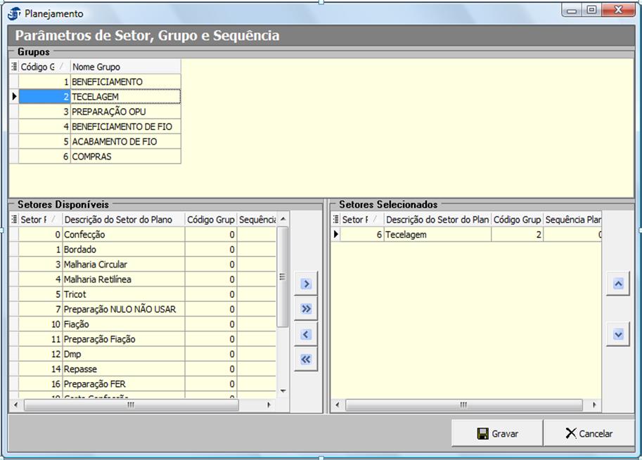Image resolution: width=642 pixels, height=460 pixels.
Task: Sort by Nome Grupo column header
Action: [x=124, y=67]
